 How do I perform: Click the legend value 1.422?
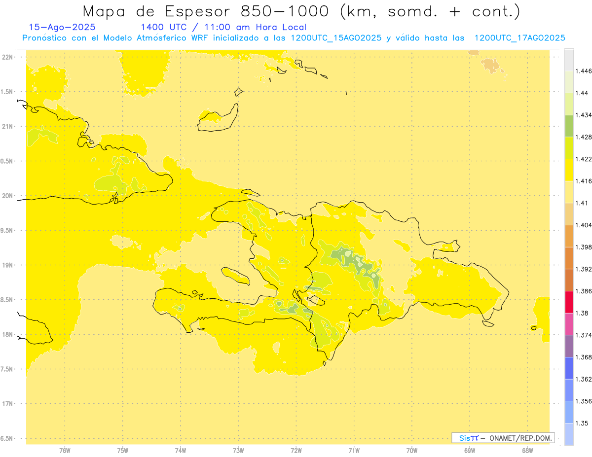584,159
